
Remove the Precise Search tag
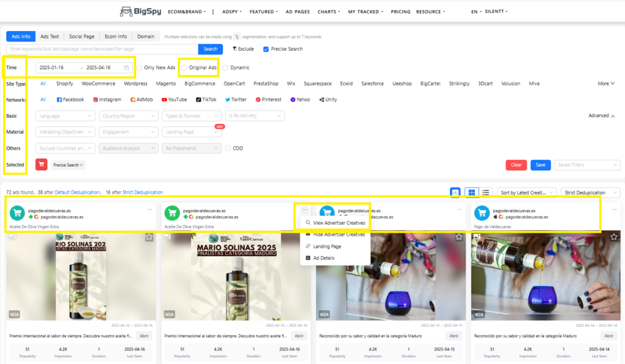tap(81, 165)
